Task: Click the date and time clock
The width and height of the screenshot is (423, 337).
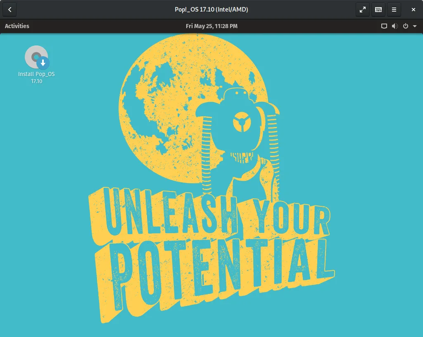Action: click(x=211, y=26)
